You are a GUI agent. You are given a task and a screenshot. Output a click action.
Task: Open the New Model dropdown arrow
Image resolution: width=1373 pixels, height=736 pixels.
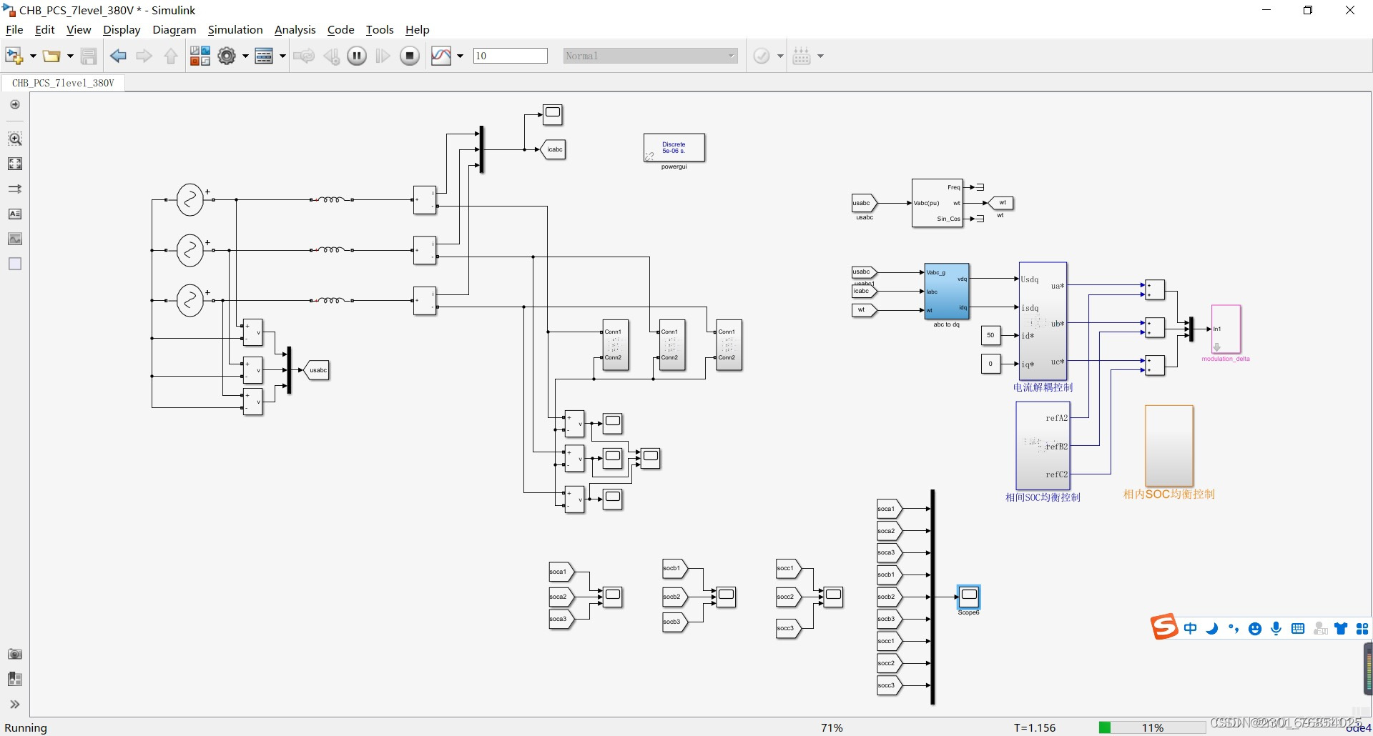click(33, 56)
